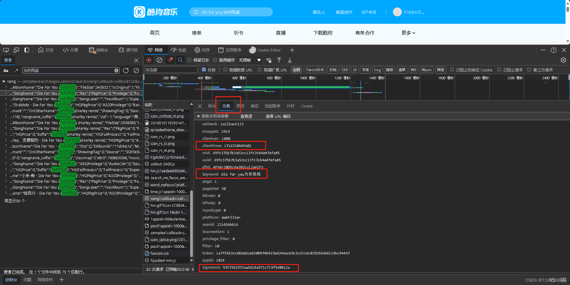Go to 榜单 page
Screen dimensions: 570x285
tap(197, 33)
